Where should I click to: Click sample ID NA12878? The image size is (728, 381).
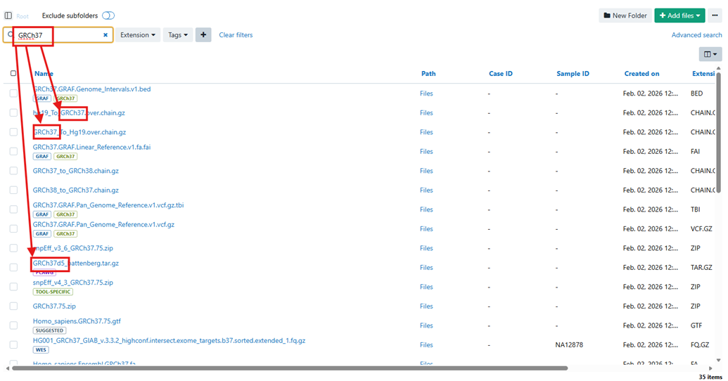tap(569, 345)
